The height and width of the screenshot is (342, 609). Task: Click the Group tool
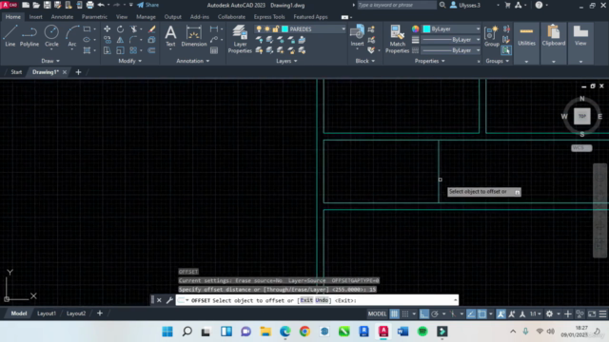click(492, 36)
